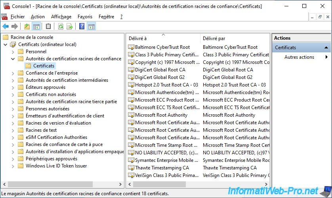Select the Thawte Timestamping CA certificate

pyautogui.click(x=162, y=168)
